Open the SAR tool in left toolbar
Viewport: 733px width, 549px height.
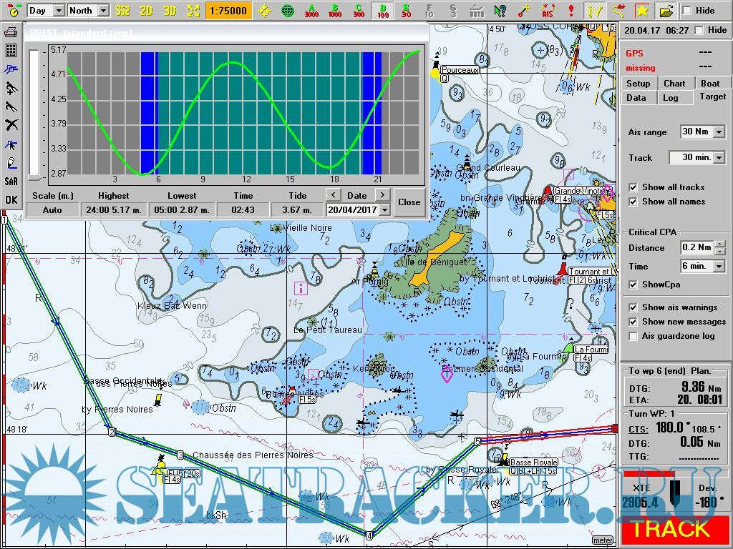11,182
